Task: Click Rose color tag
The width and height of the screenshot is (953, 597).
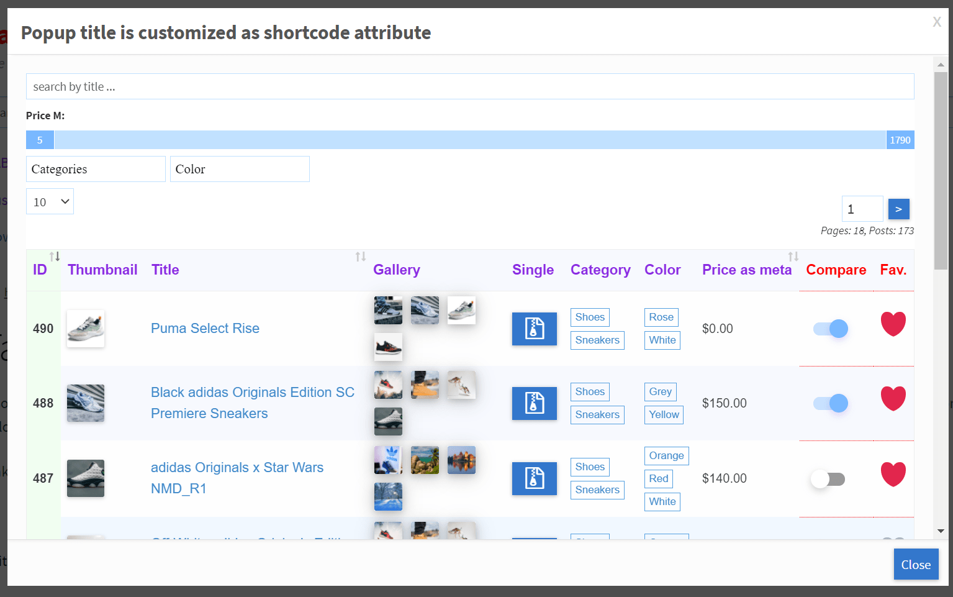Action: [661, 317]
